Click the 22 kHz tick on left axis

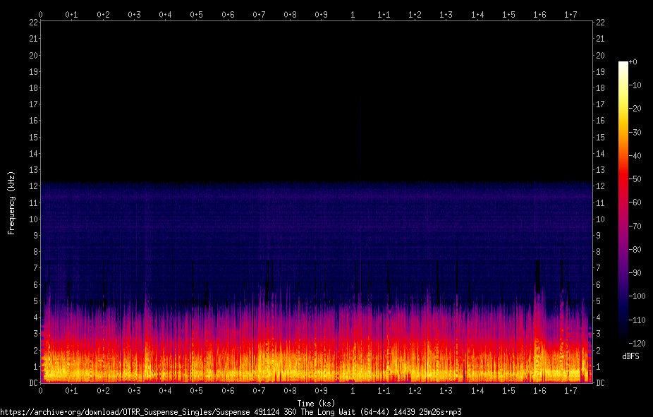[x=33, y=23]
